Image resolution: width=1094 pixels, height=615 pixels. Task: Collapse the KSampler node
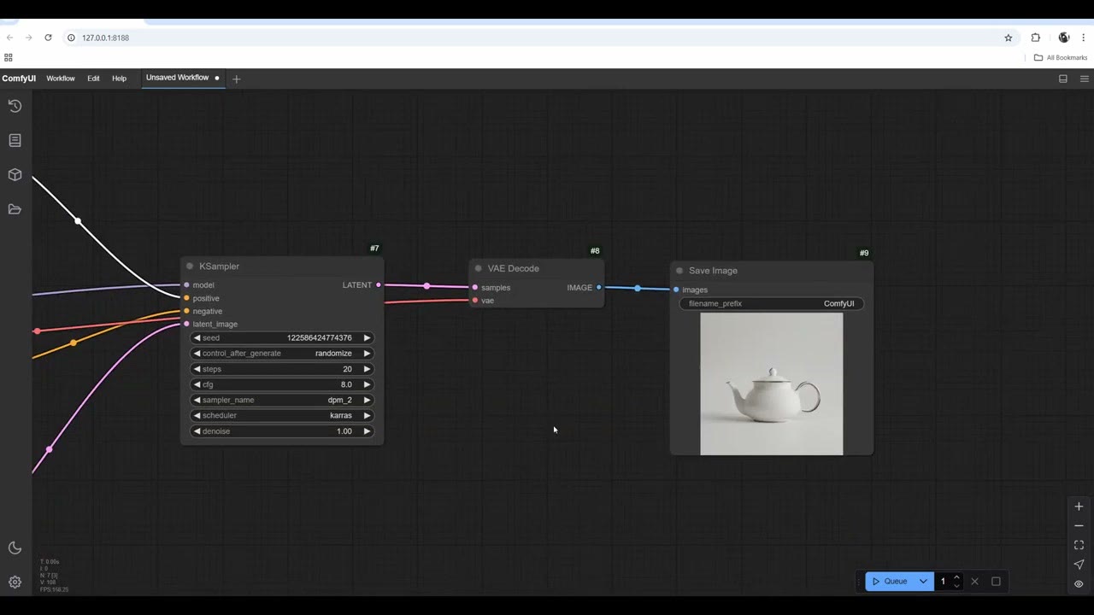(190, 266)
